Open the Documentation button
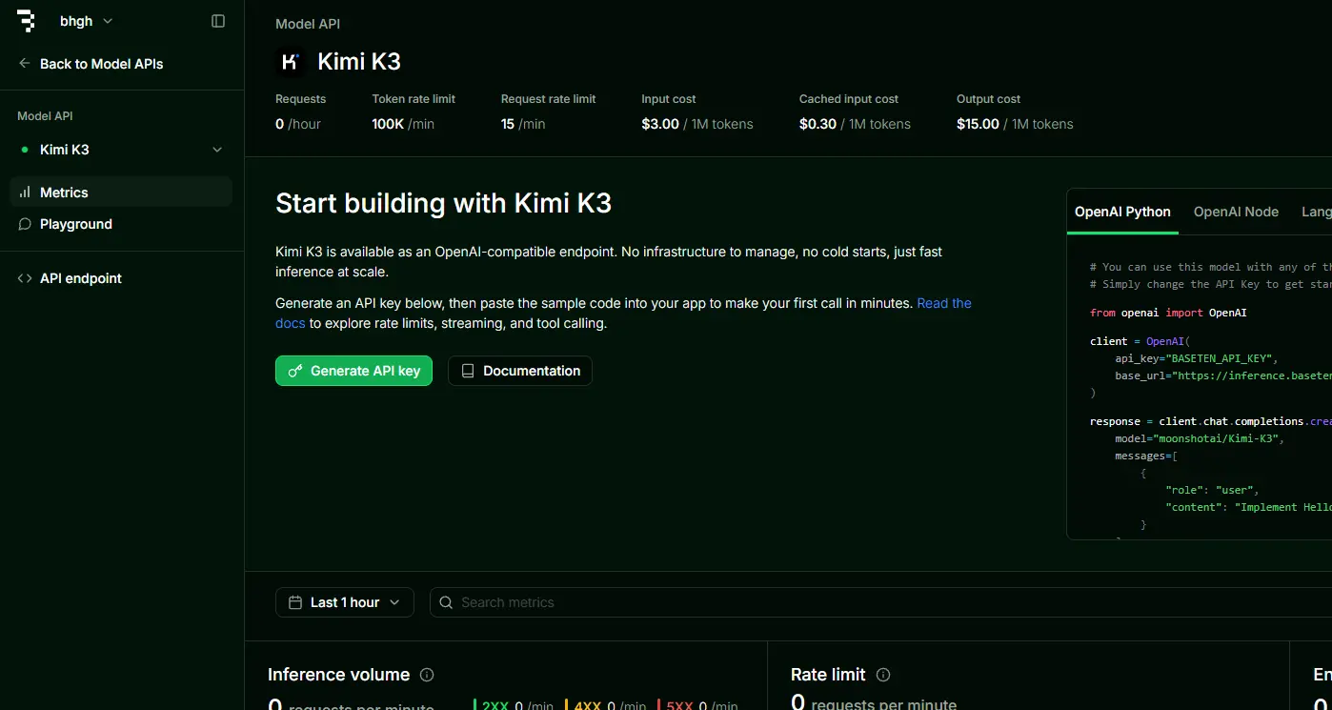Screen dimensions: 1332x710 pyautogui.click(x=520, y=371)
